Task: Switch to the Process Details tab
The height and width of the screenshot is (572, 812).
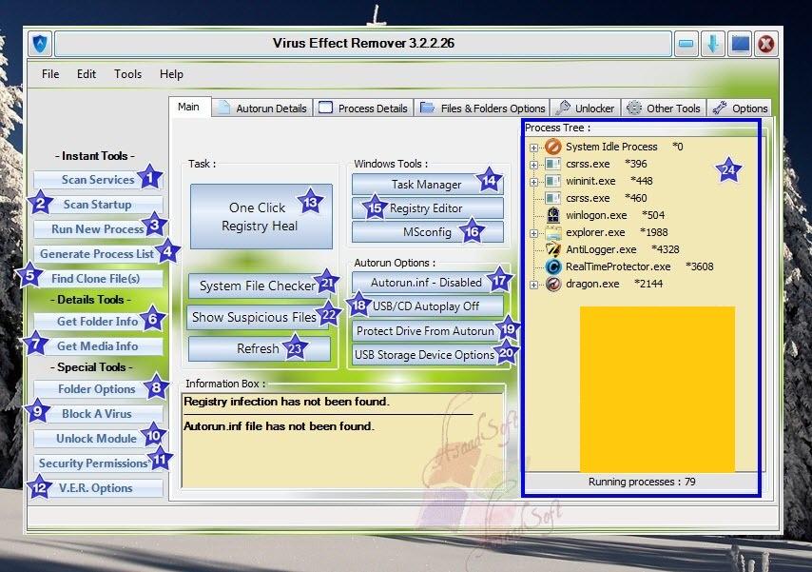Action: [363, 108]
